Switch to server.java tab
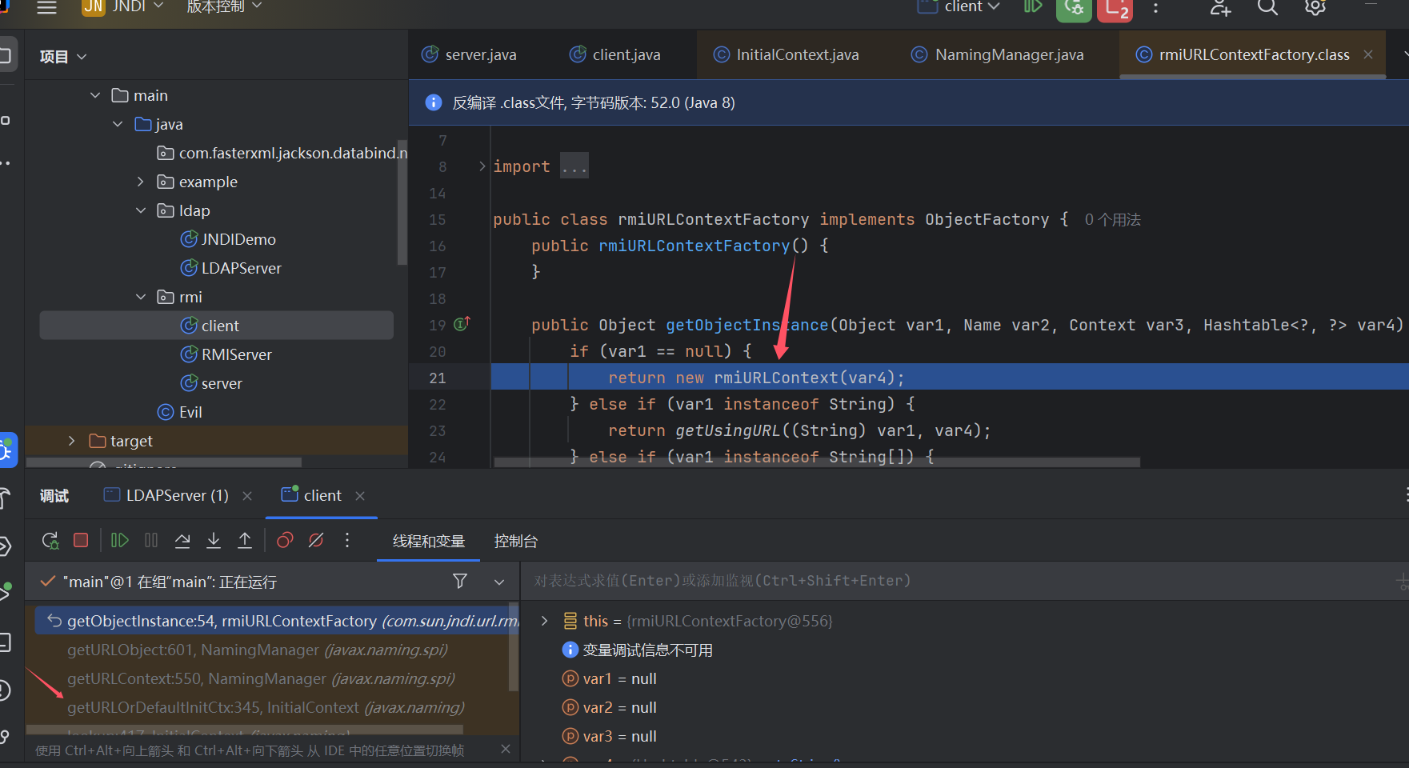 click(x=469, y=54)
